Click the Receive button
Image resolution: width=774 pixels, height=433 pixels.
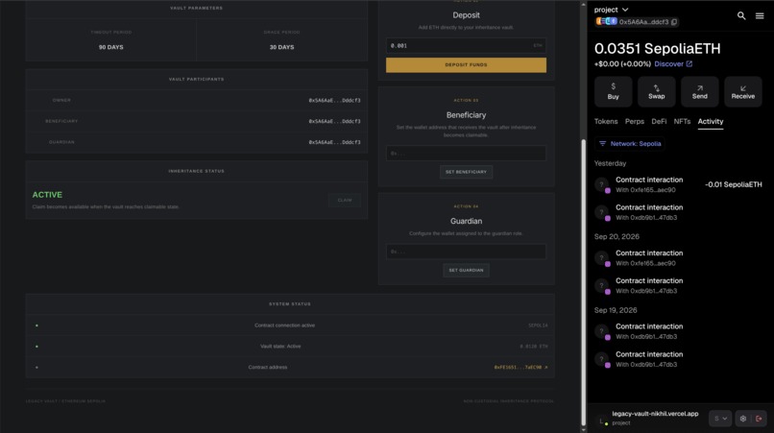click(743, 91)
